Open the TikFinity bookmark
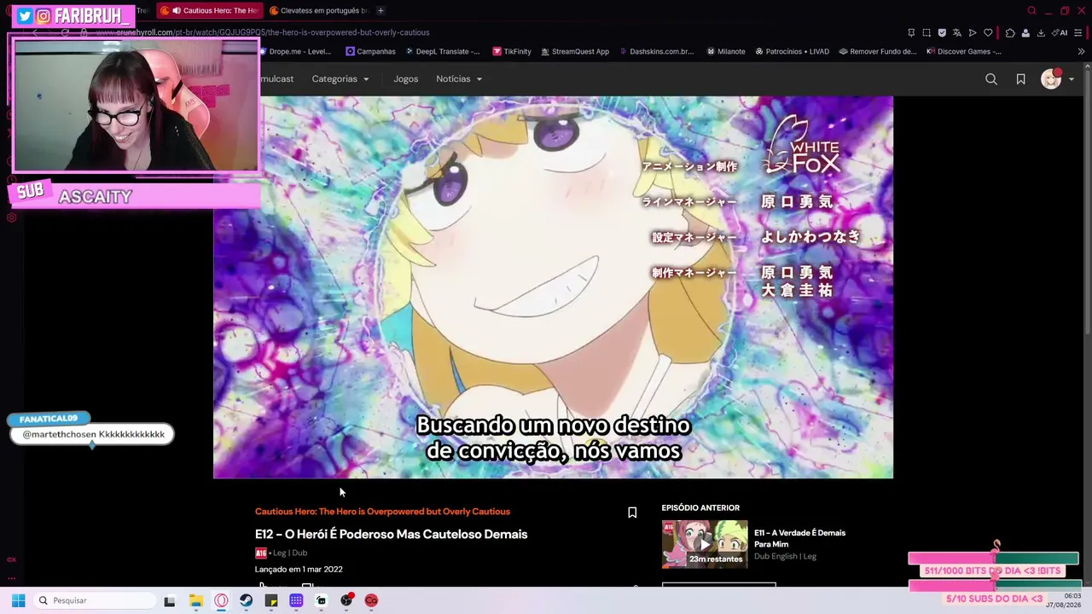 pyautogui.click(x=512, y=51)
